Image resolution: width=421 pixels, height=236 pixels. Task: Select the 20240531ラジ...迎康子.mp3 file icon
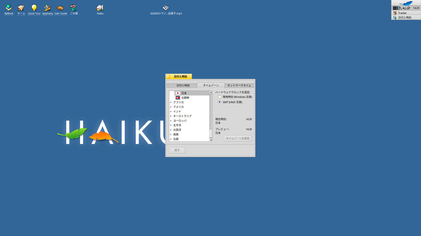coord(165,8)
